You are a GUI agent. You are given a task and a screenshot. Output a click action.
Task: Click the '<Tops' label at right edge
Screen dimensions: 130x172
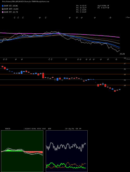click(x=128, y=17)
